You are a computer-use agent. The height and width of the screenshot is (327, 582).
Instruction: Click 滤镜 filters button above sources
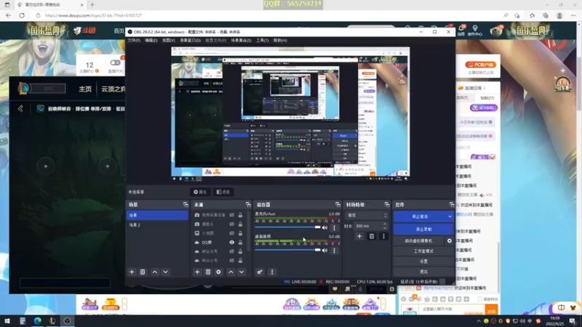pos(223,192)
